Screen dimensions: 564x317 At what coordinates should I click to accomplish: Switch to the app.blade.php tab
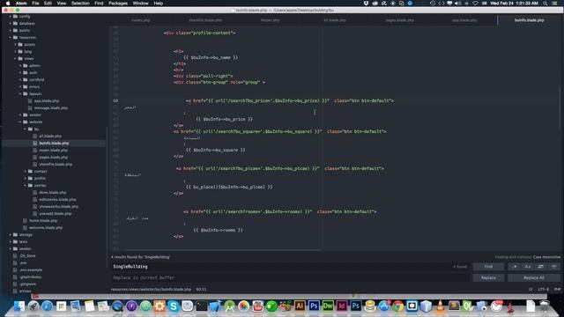click(464, 20)
